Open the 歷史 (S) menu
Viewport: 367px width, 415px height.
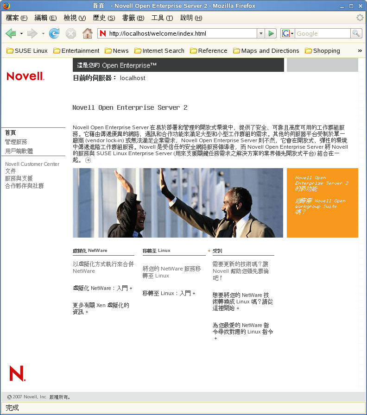104,18
